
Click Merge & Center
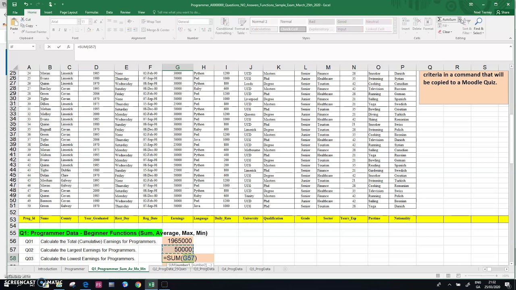[156, 30]
